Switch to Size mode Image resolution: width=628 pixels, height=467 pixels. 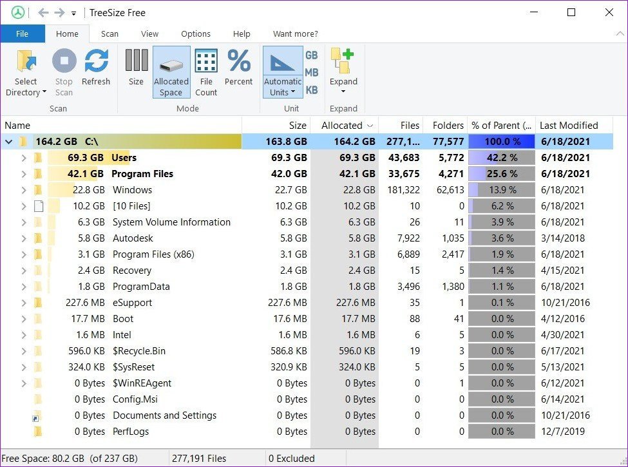tap(136, 61)
